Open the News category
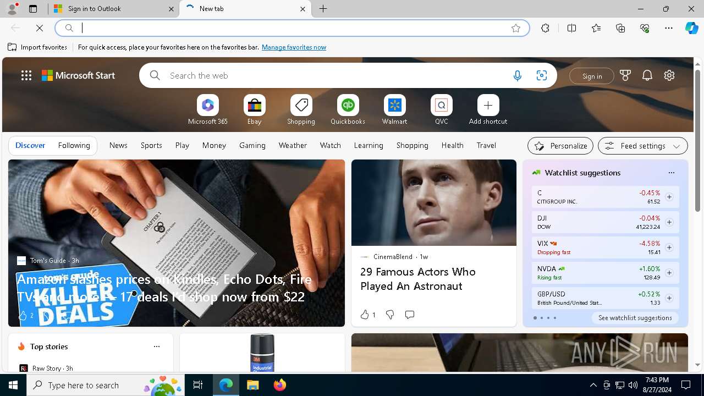The width and height of the screenshot is (704, 396). point(118,145)
